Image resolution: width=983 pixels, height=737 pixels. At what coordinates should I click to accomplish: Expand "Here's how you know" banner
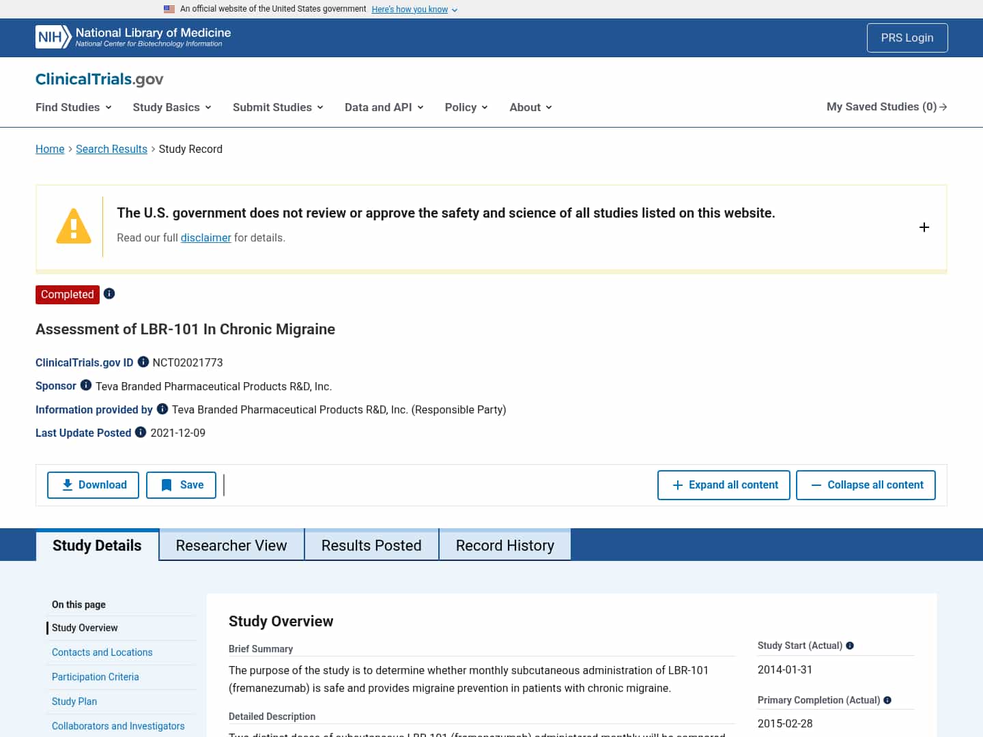coord(414,10)
